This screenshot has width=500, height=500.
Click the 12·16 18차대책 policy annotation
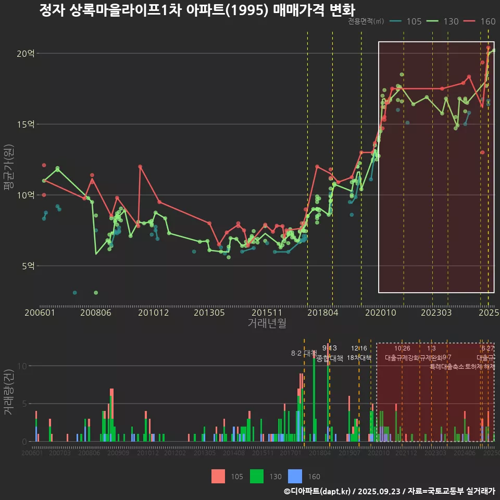(x=359, y=353)
